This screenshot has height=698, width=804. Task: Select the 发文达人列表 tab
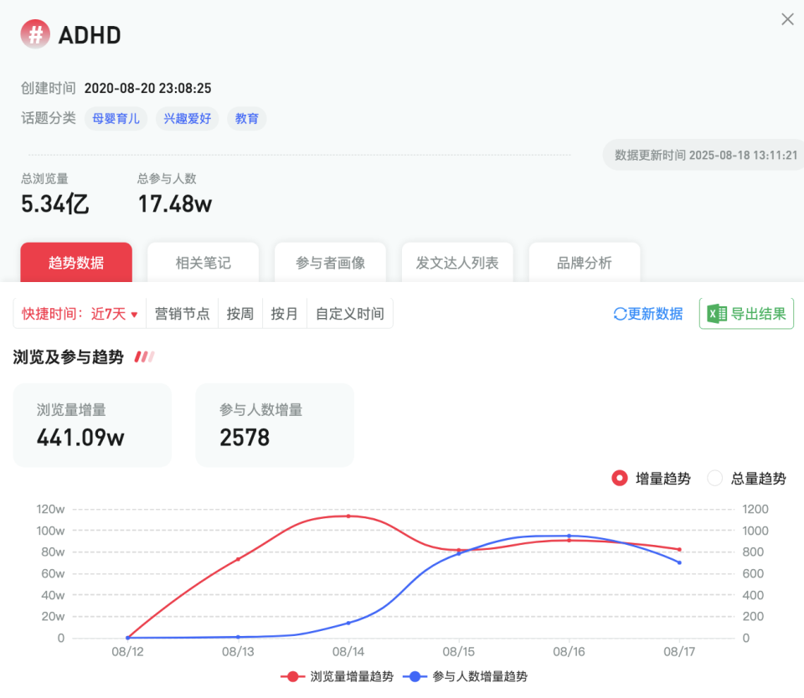click(x=457, y=261)
